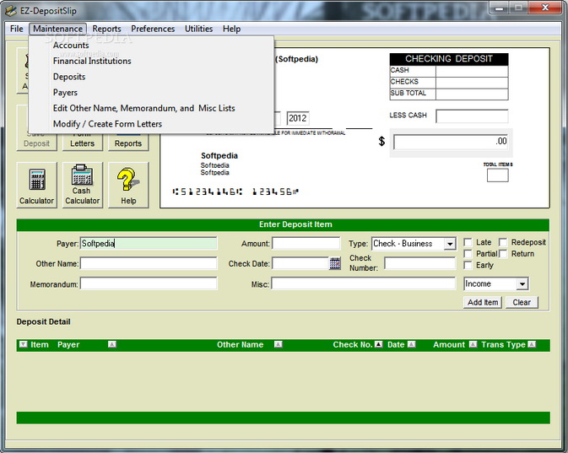Sort by Other Name column arrow

pyautogui.click(x=279, y=345)
